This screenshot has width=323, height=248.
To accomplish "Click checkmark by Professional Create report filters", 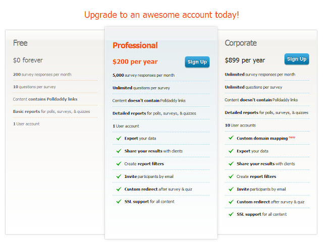I will click(119, 164).
